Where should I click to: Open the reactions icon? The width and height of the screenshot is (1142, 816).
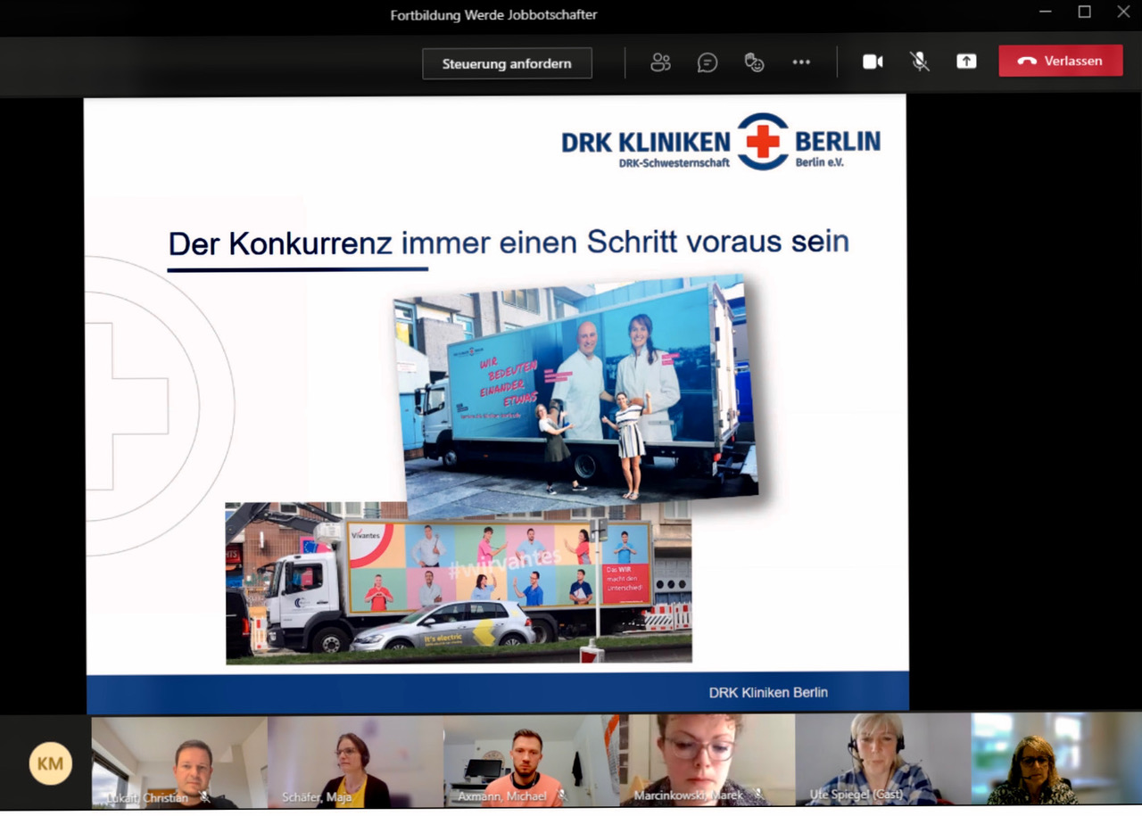(754, 62)
